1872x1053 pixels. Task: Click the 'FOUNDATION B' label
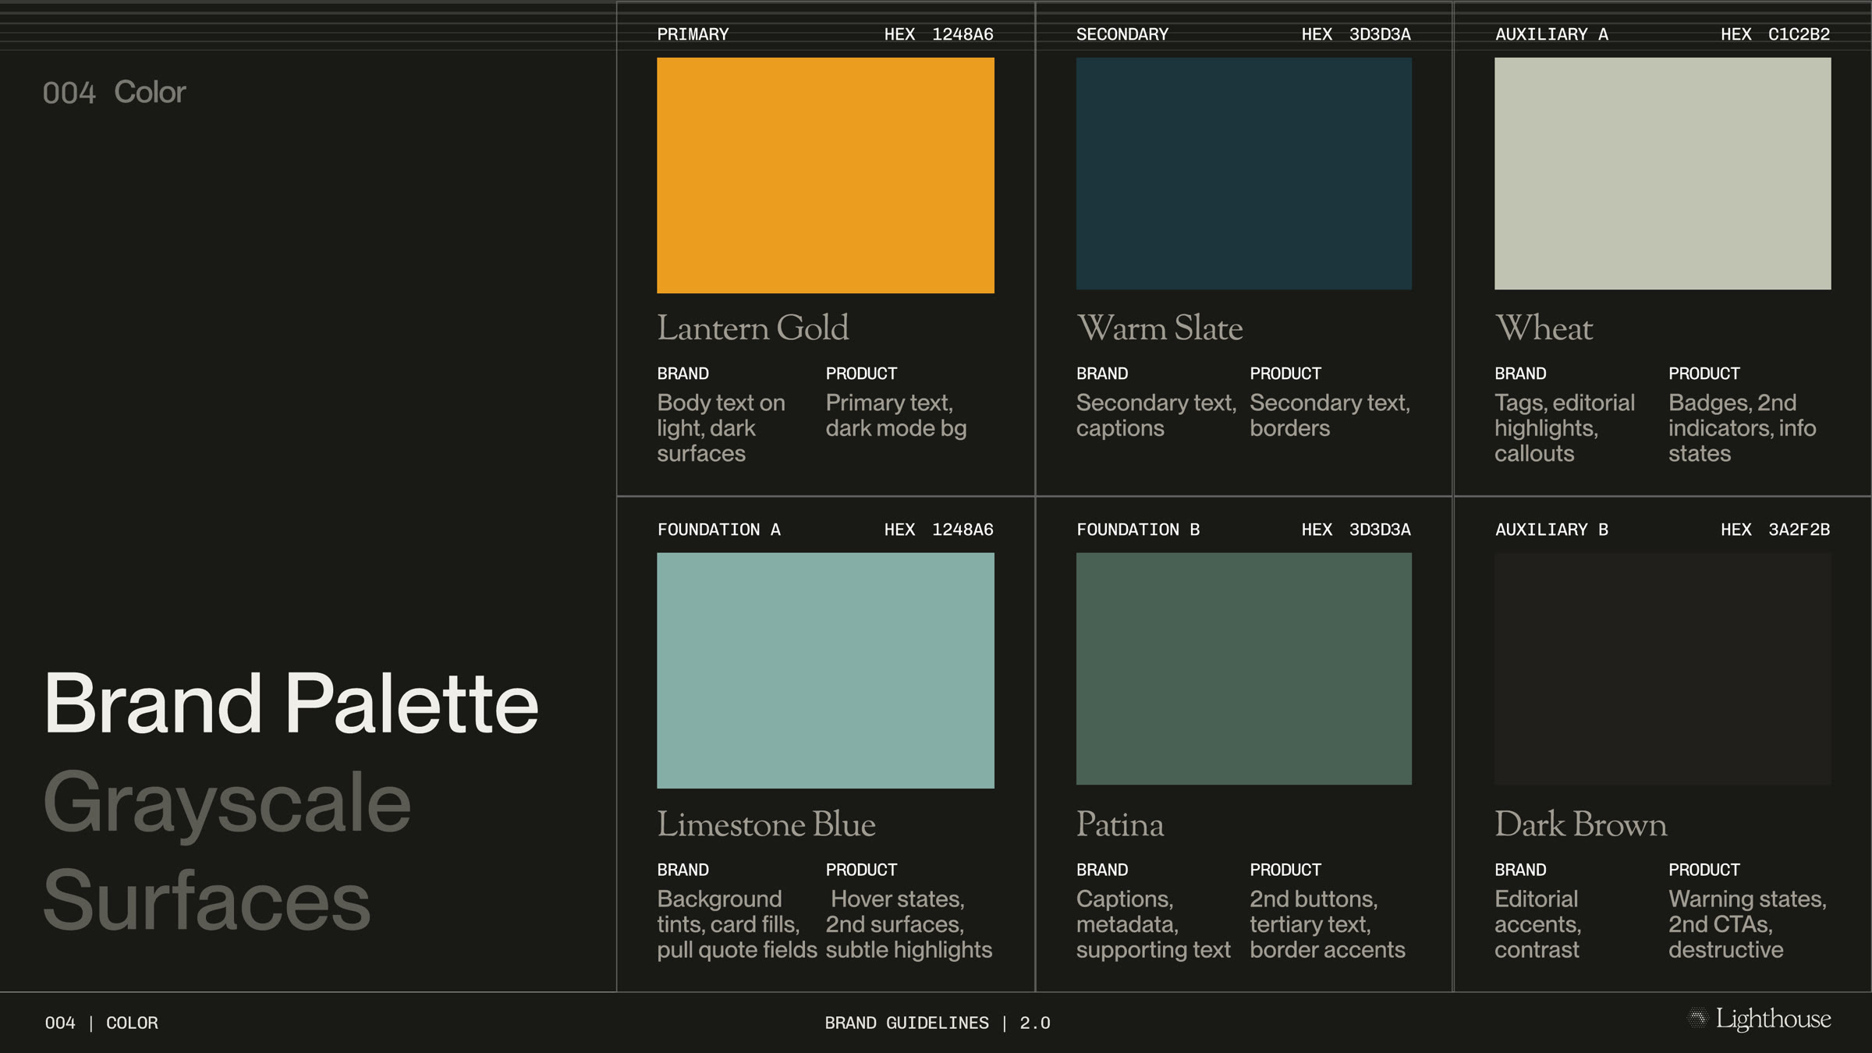click(1138, 530)
